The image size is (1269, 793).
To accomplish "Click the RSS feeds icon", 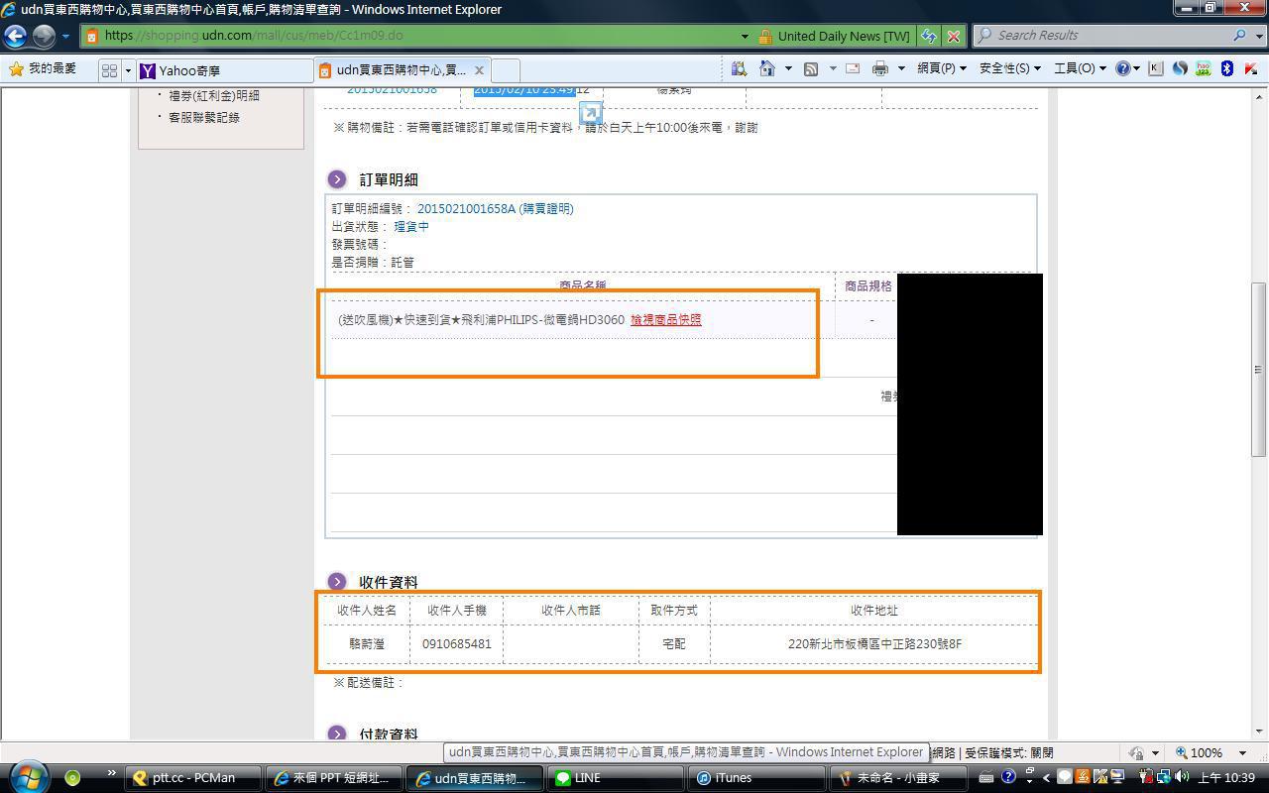I will [x=810, y=68].
